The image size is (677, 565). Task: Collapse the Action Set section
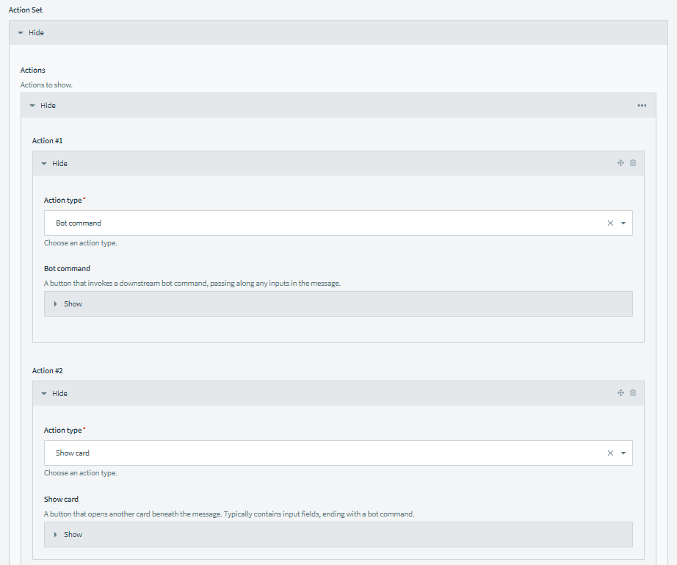[31, 33]
